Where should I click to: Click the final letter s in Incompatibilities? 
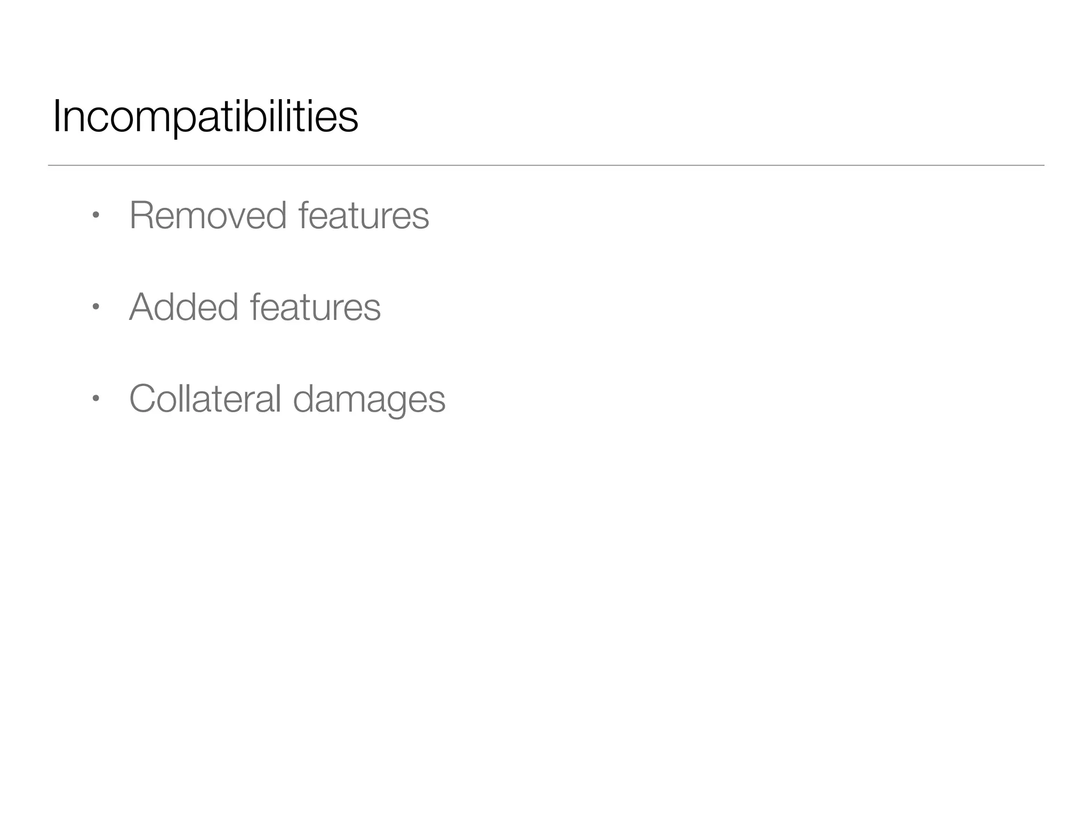(x=350, y=119)
